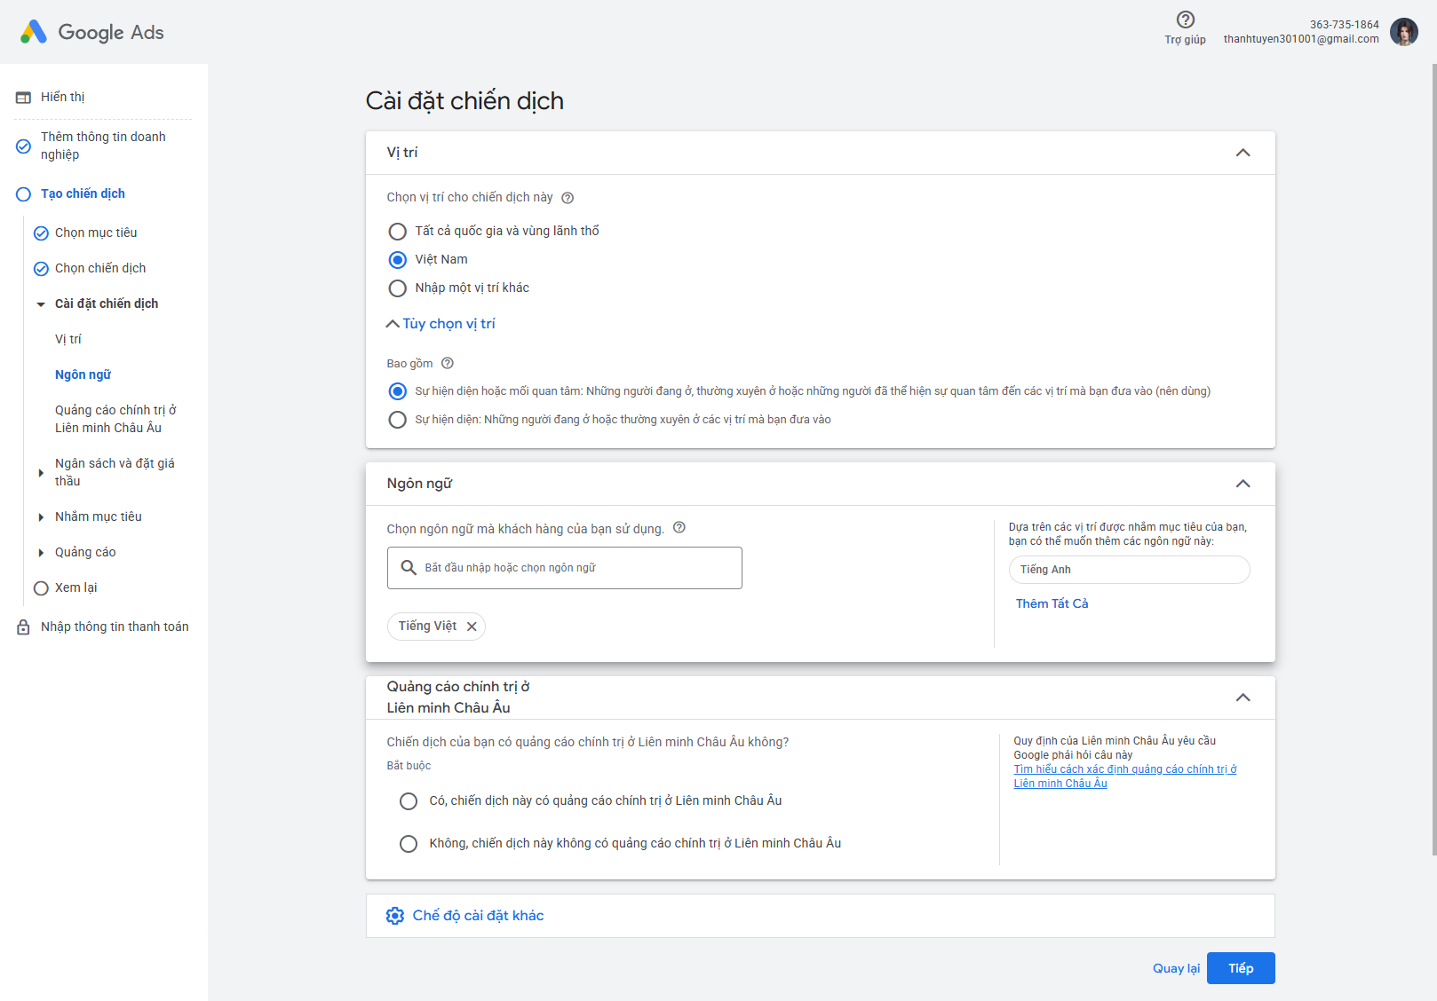
Task: Open help tooltip for Chọn vị trí cho chiến dịch này
Action: 568,198
